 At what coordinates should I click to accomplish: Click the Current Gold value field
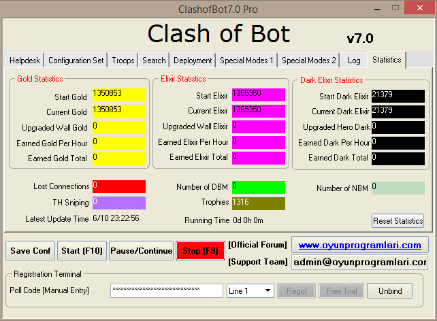[x=119, y=111]
